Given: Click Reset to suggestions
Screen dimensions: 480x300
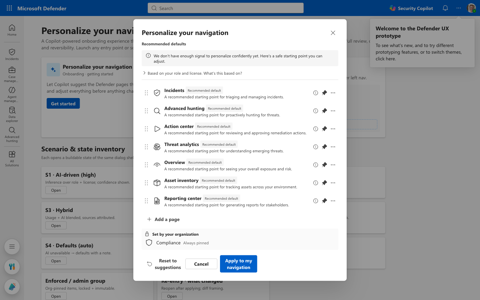Looking at the screenshot, I should point(164,264).
